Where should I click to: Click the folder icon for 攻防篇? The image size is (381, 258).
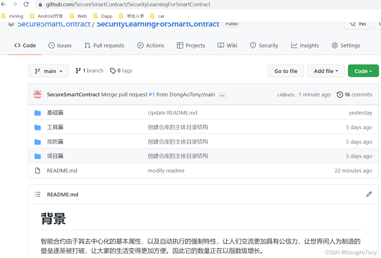point(38,142)
